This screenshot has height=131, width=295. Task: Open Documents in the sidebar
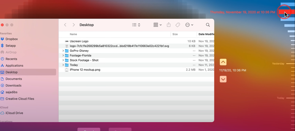(x=14, y=79)
